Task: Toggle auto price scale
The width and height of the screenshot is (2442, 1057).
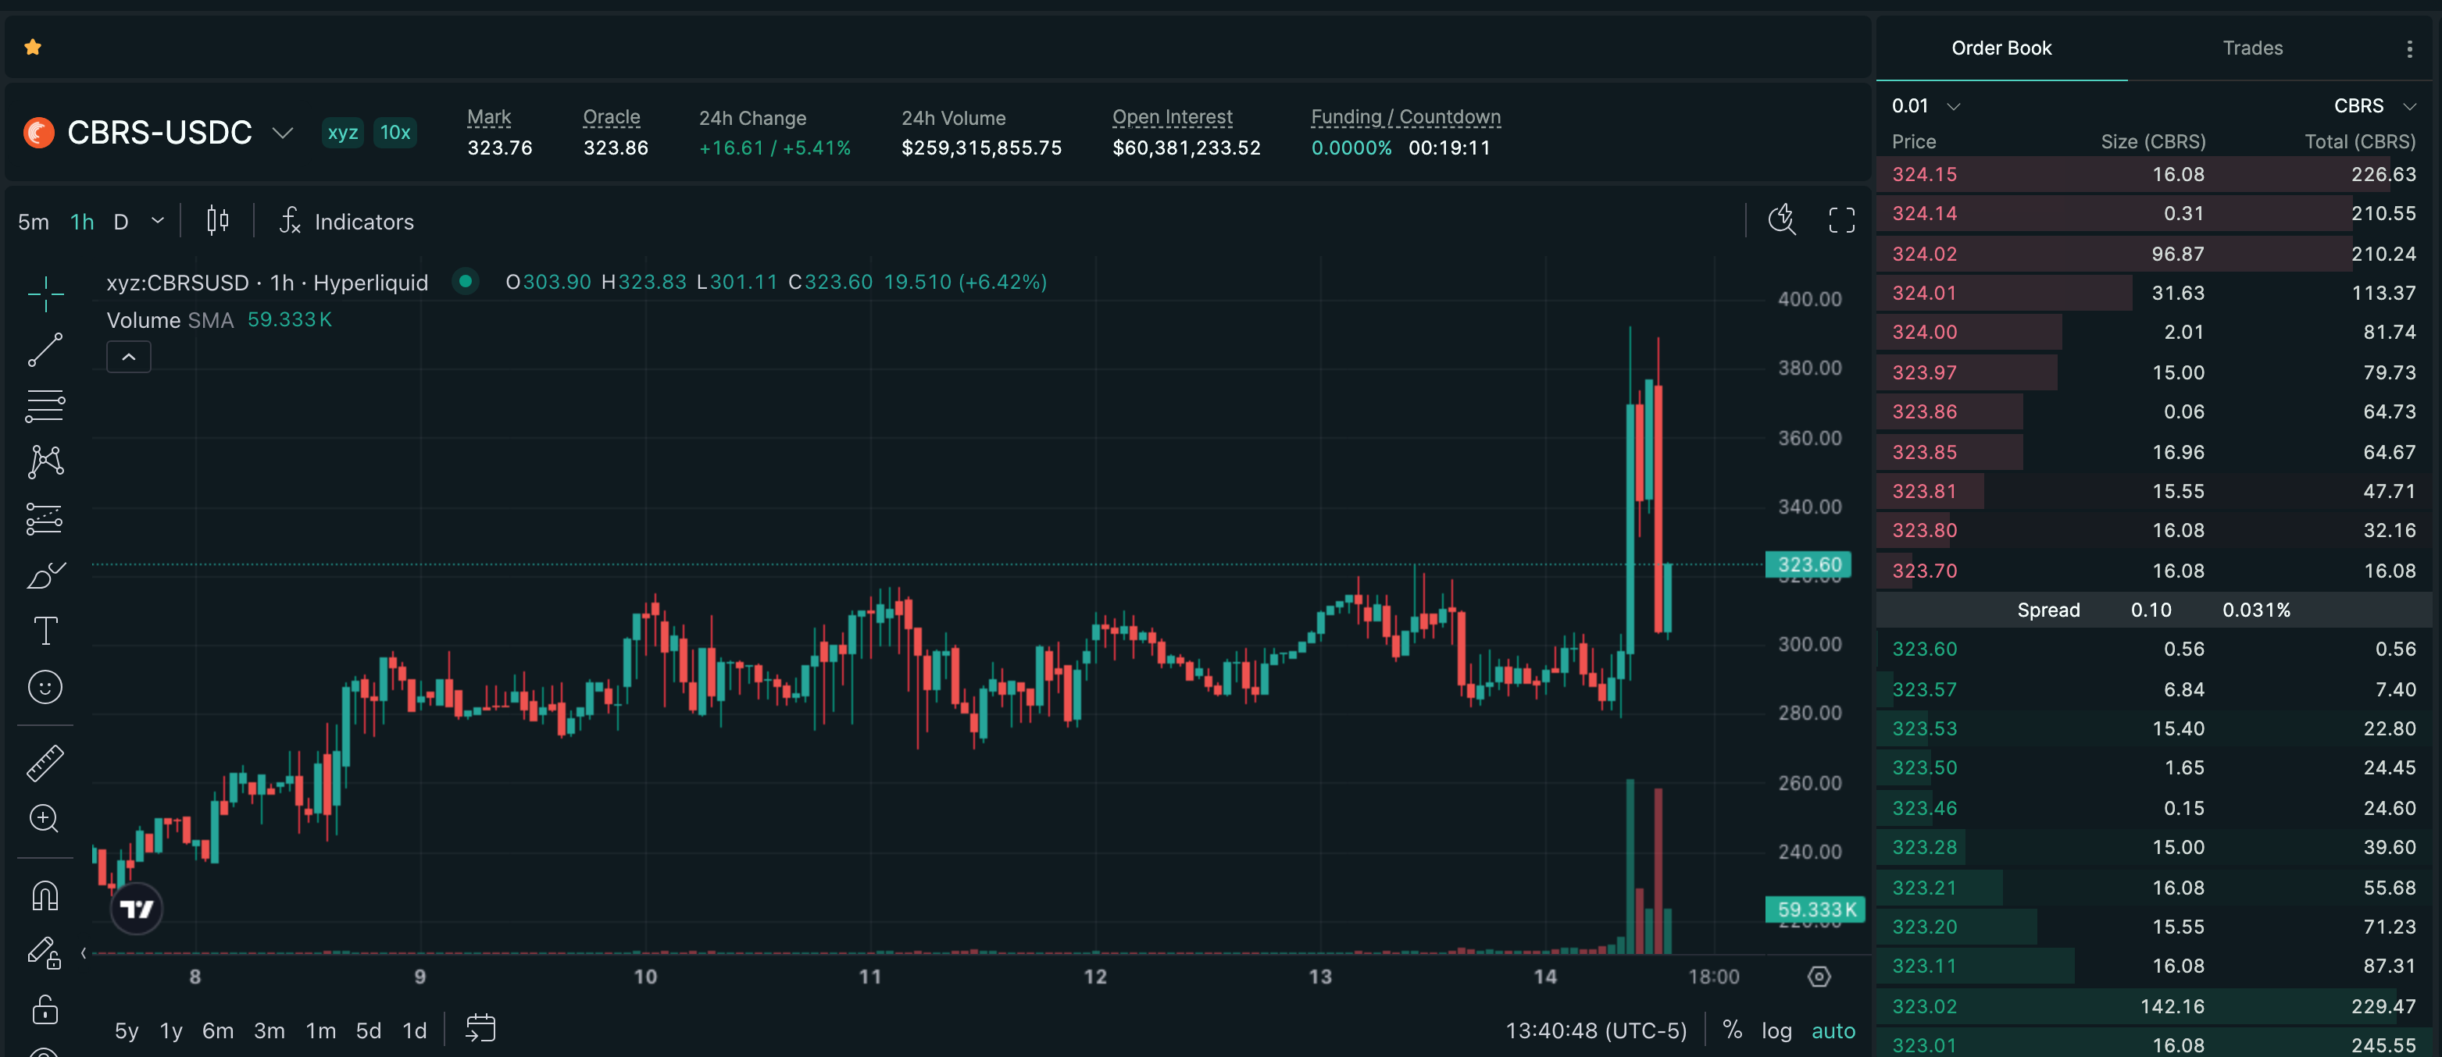Action: point(1833,1030)
